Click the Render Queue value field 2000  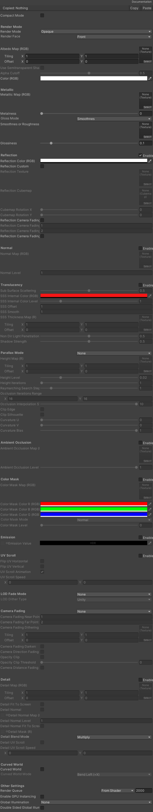(144, 791)
